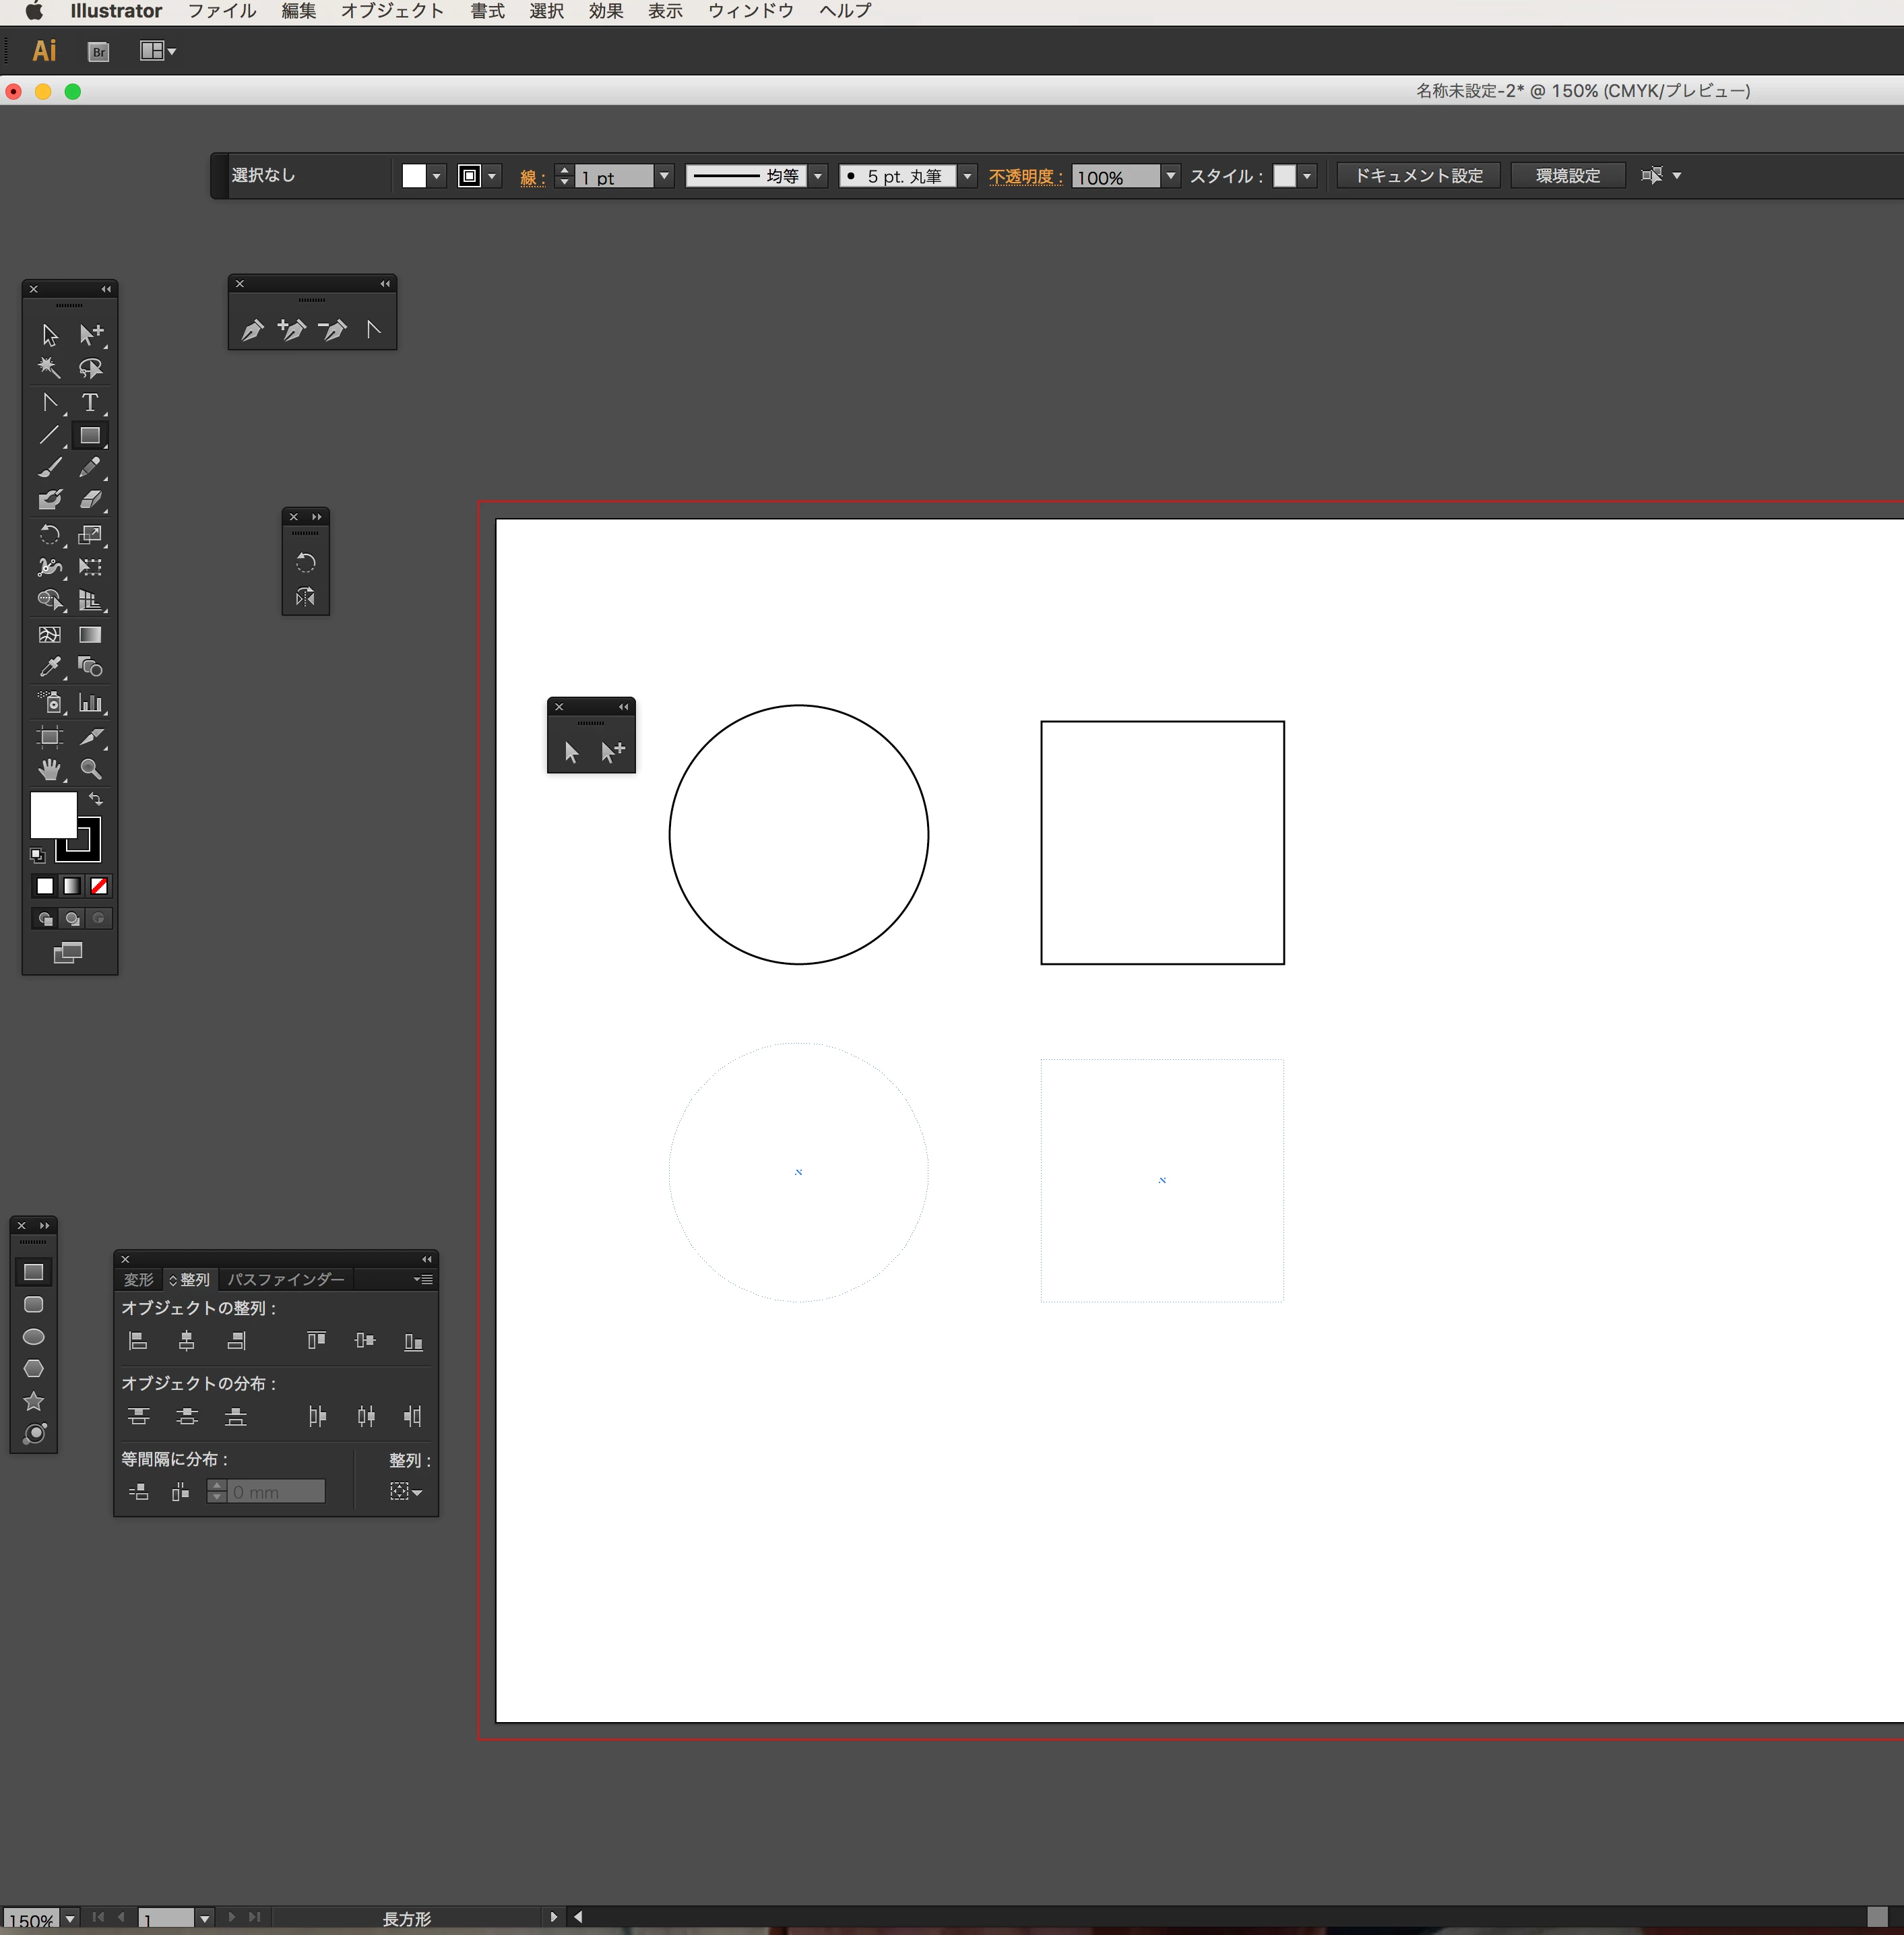Set paint mode to None

click(x=99, y=886)
